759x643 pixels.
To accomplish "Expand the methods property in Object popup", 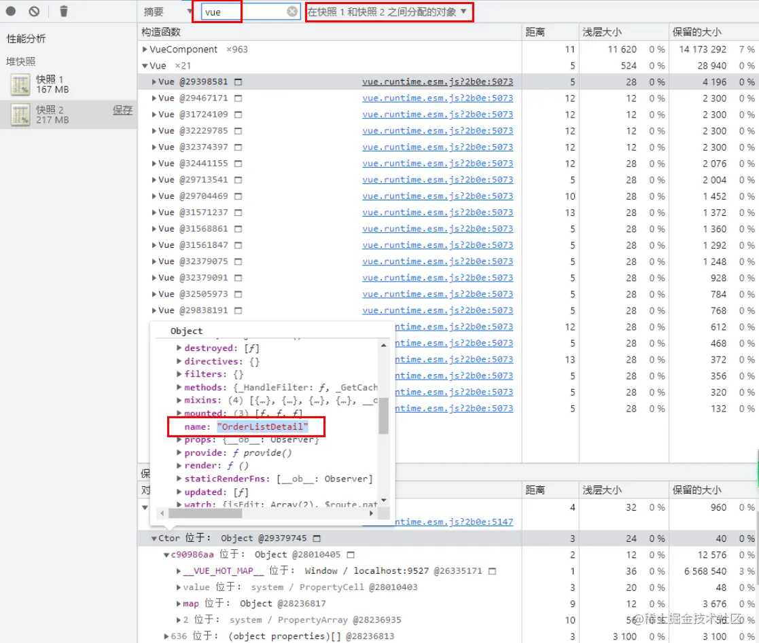I will coord(179,387).
